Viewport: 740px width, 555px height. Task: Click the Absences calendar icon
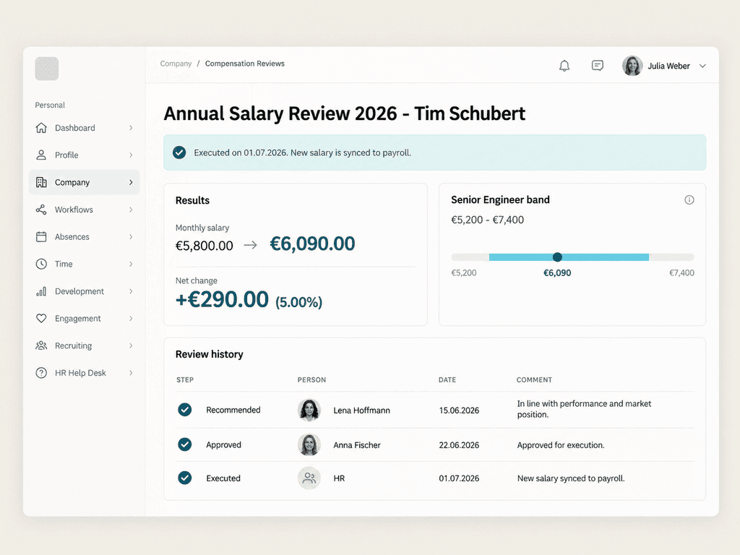(41, 237)
